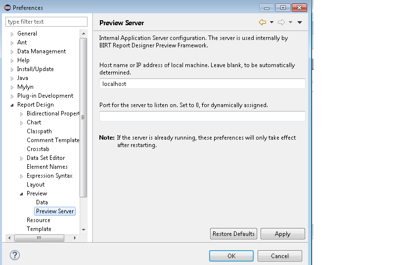This screenshot has height=265, width=405.
Task: Select Template preference page
Action: pyautogui.click(x=39, y=229)
